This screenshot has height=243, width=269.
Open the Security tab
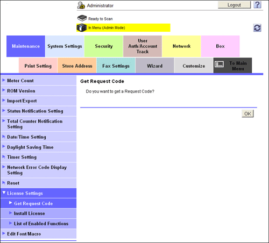104,46
